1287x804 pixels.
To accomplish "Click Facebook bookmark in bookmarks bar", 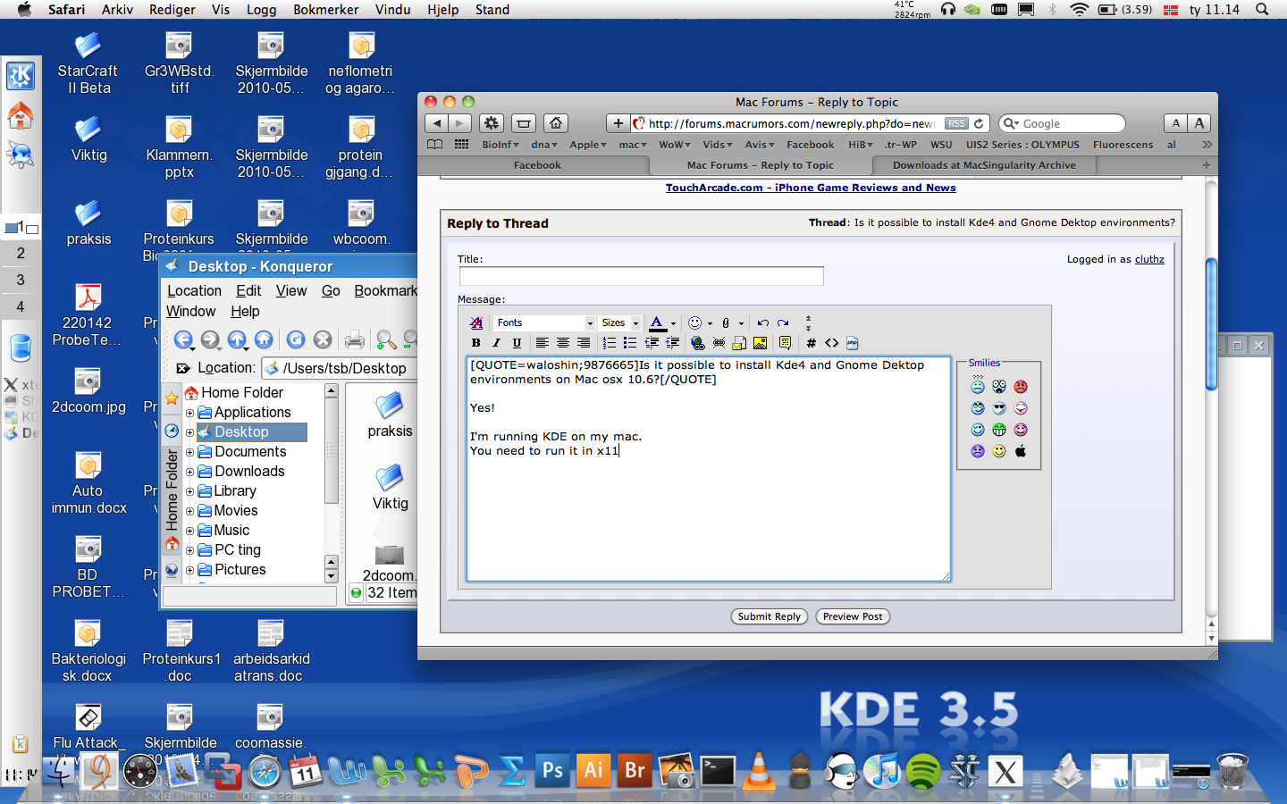I will tap(810, 145).
